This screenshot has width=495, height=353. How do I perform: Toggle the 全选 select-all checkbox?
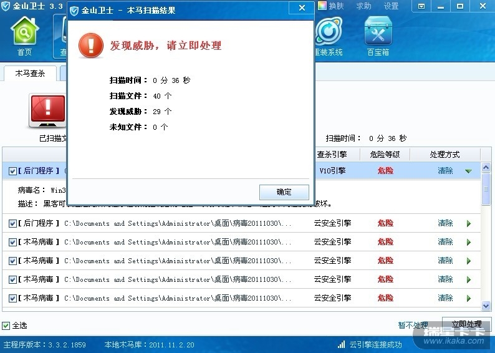[6, 326]
